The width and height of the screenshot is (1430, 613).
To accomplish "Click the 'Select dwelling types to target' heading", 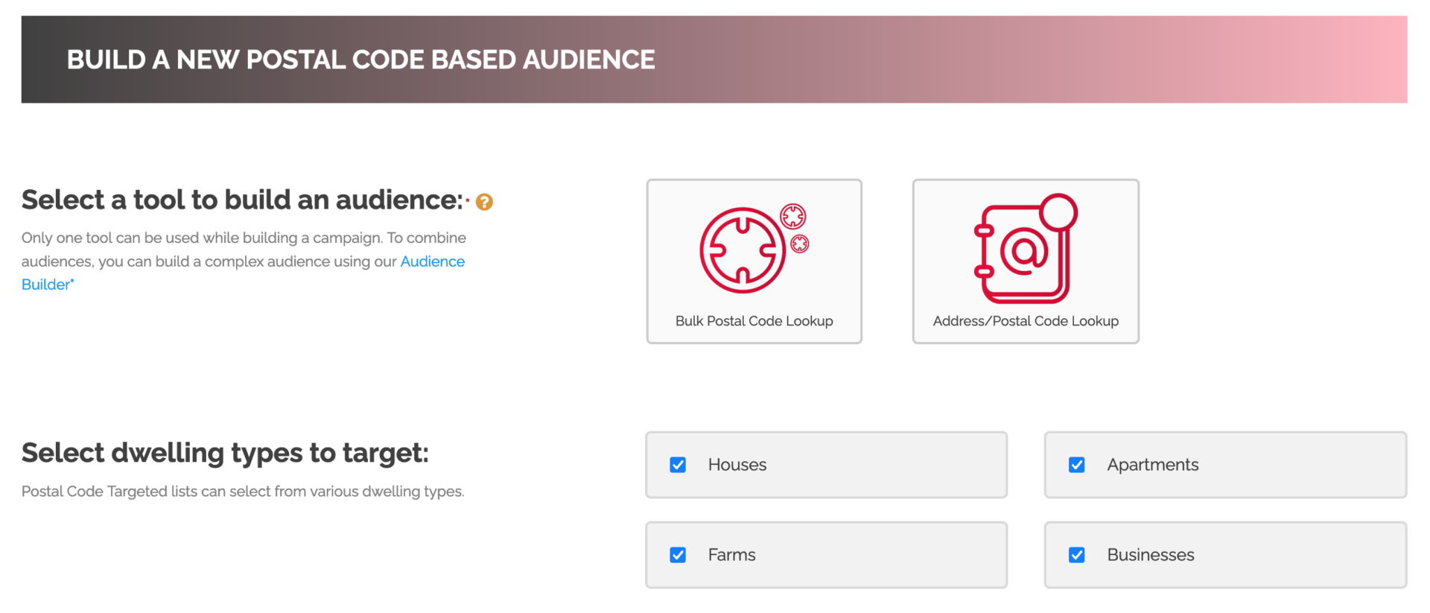I will click(225, 453).
